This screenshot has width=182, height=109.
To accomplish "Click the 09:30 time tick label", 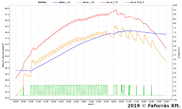I will pos(16,102).
